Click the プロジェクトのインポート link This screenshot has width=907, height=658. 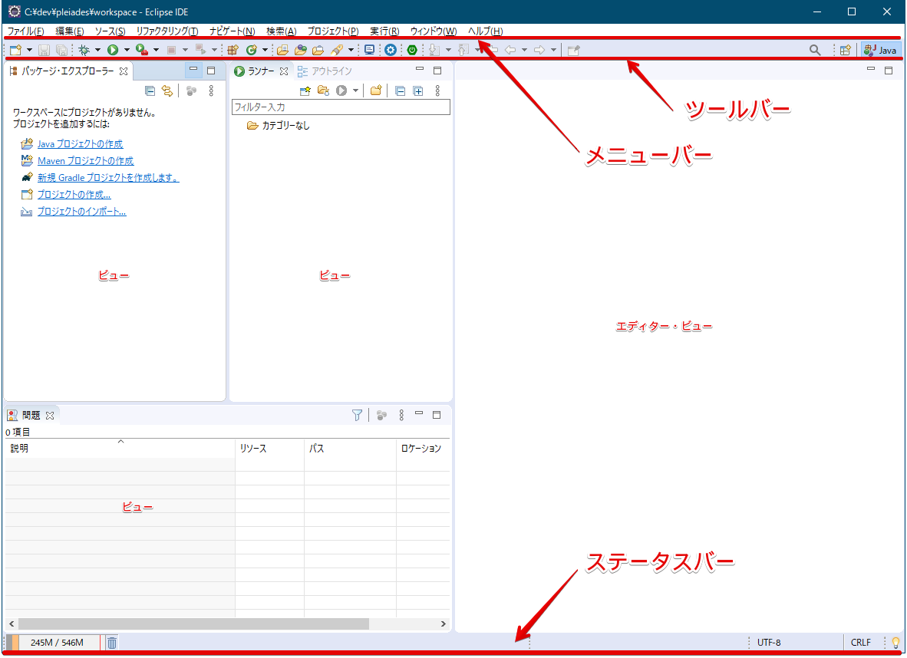(82, 211)
